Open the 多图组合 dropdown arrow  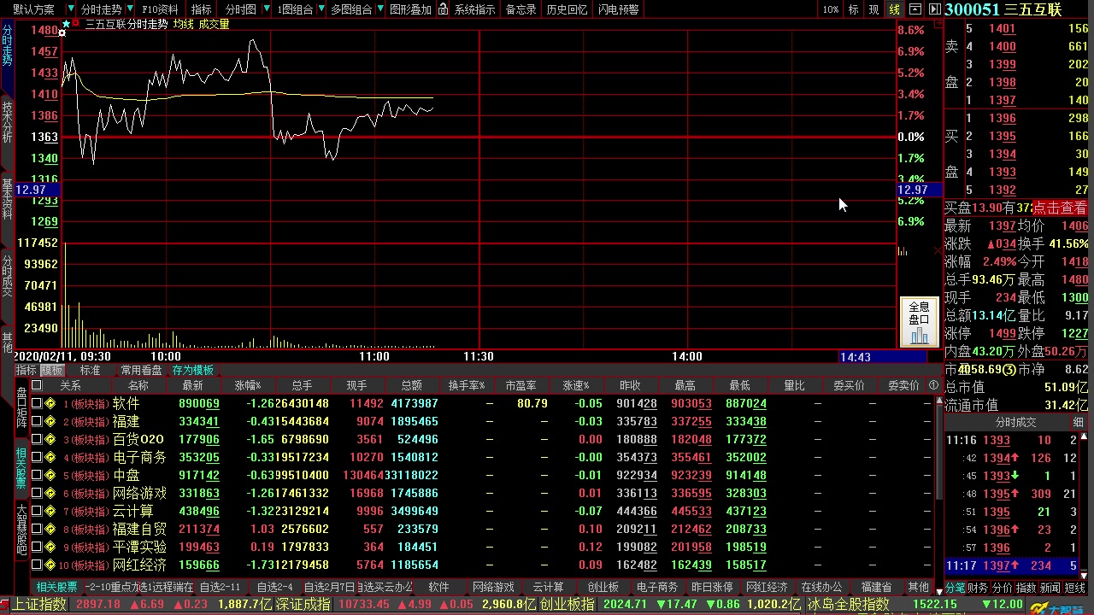point(379,9)
